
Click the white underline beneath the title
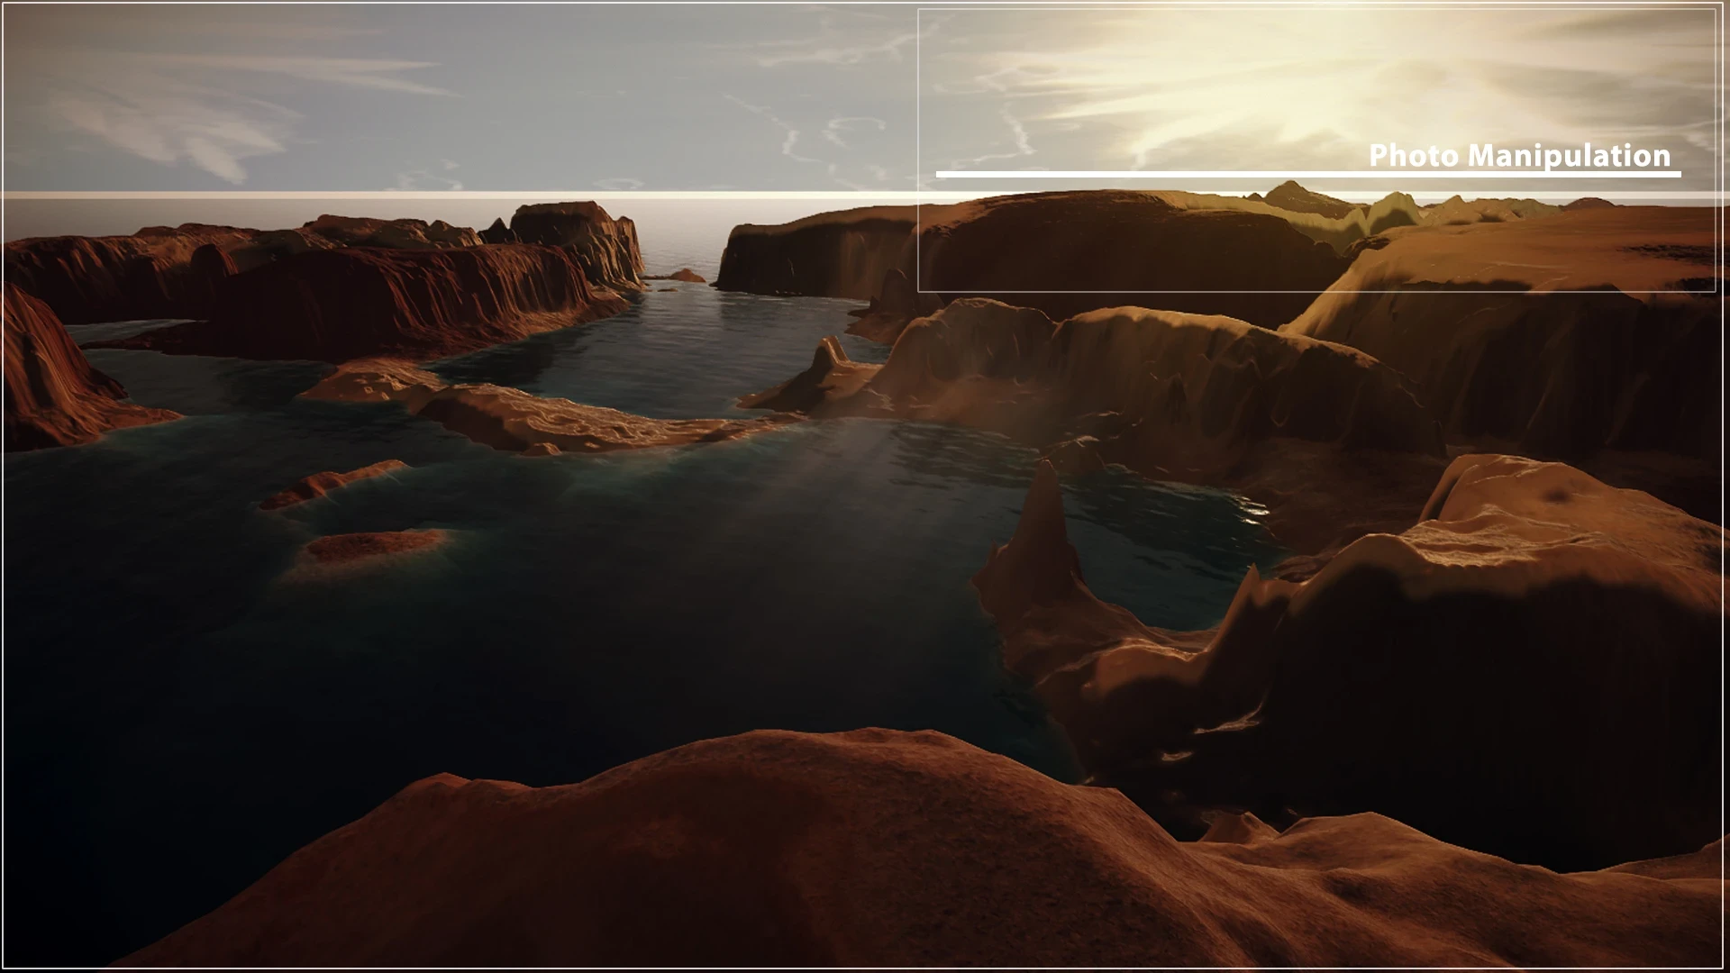click(x=1307, y=174)
